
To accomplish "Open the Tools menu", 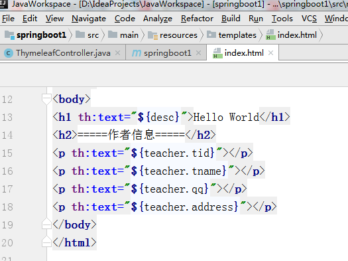I will tap(282, 19).
